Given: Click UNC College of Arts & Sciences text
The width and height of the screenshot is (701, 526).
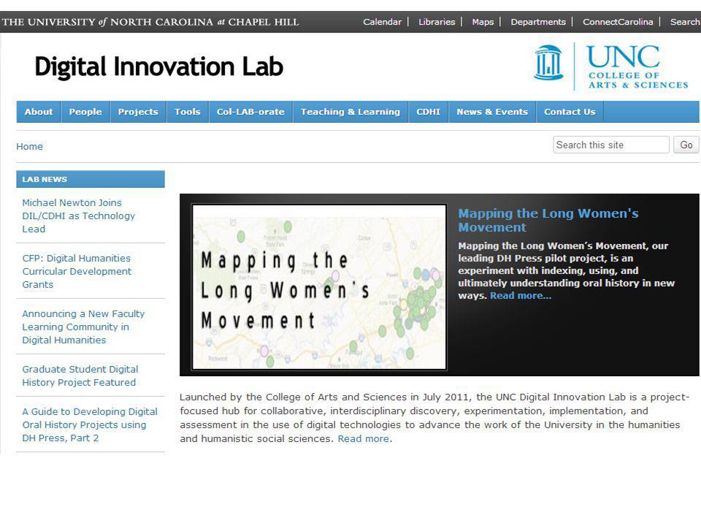Looking at the screenshot, I should click(637, 67).
